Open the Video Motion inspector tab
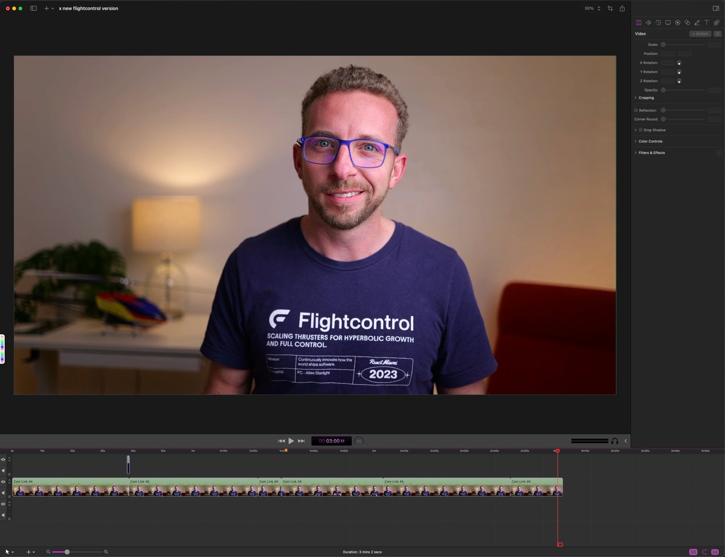Viewport: 725px width, 557px height. [x=658, y=22]
